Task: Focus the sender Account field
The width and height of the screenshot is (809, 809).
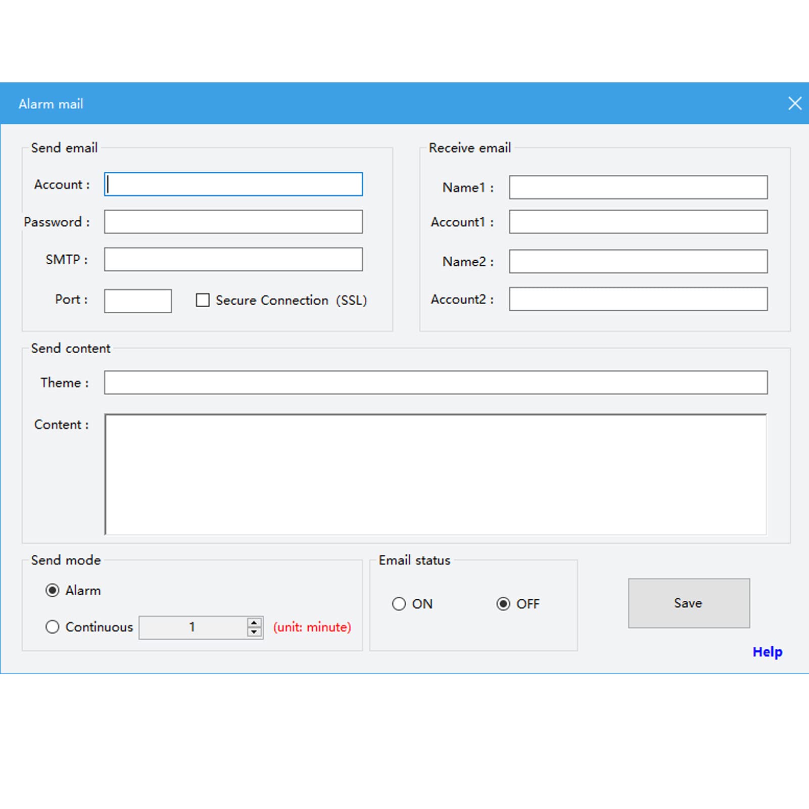Action: coord(233,184)
